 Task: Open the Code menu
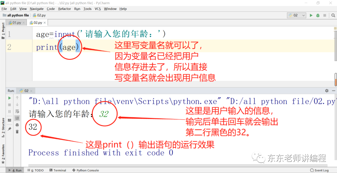point(51,9)
